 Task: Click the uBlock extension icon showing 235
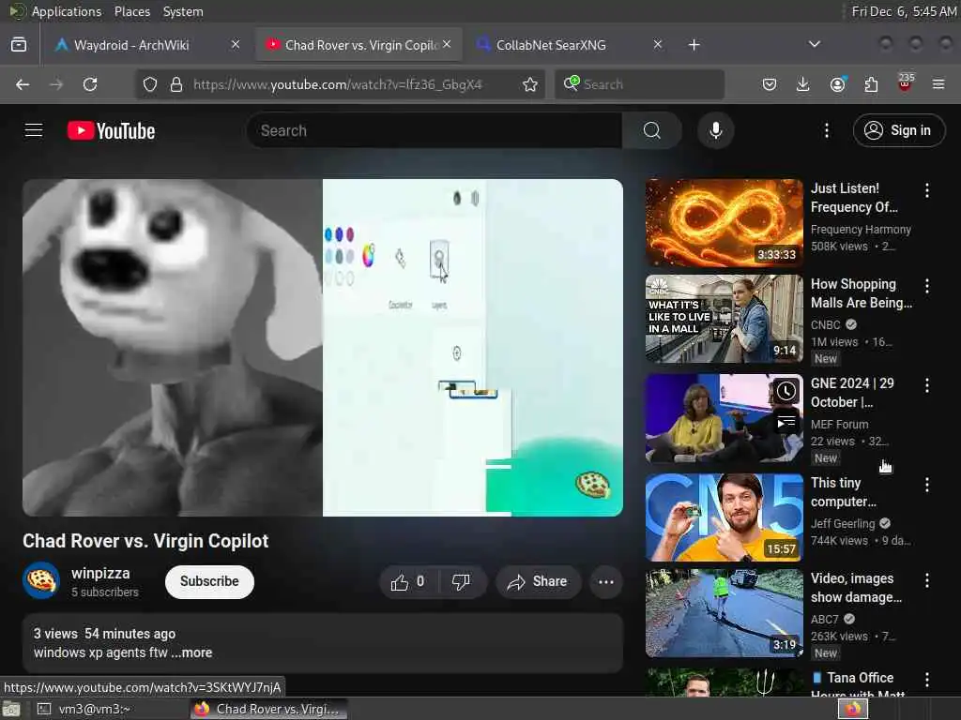coord(906,82)
